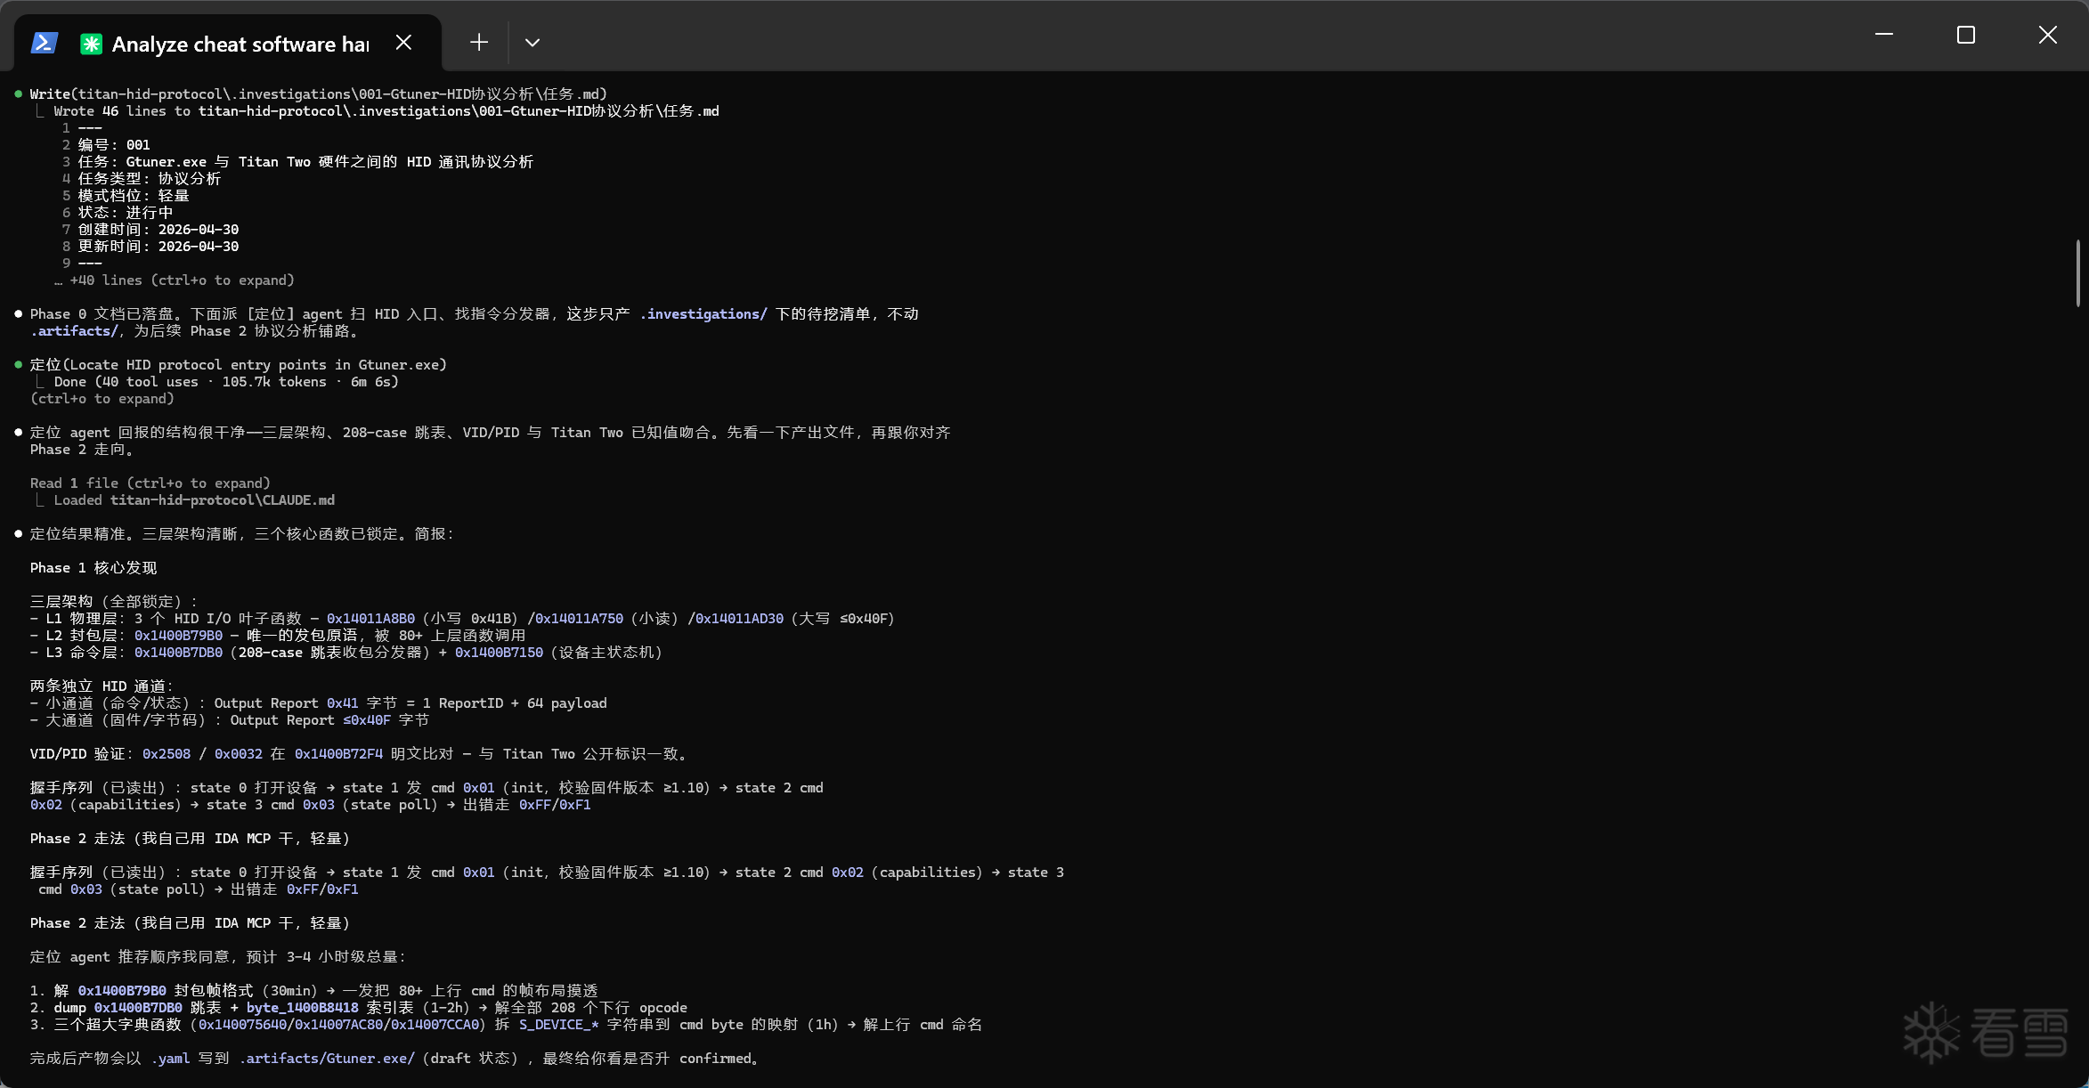Click address 0x1400B79B0 in the L2 封包层 line

coord(178,636)
